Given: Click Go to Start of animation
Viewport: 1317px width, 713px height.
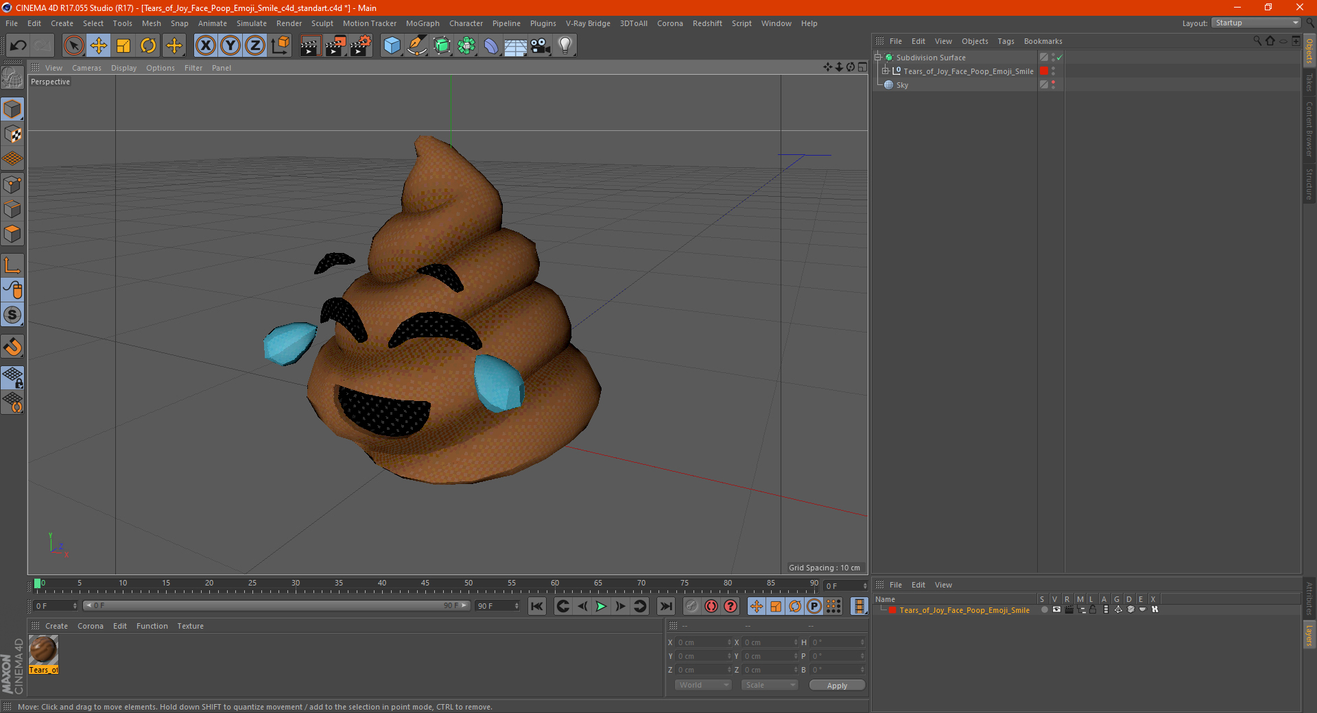Looking at the screenshot, I should 537,606.
